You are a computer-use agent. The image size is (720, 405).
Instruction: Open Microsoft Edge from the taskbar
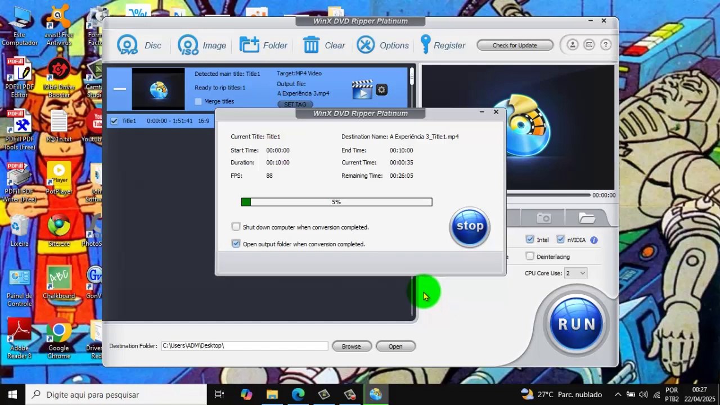[298, 394]
